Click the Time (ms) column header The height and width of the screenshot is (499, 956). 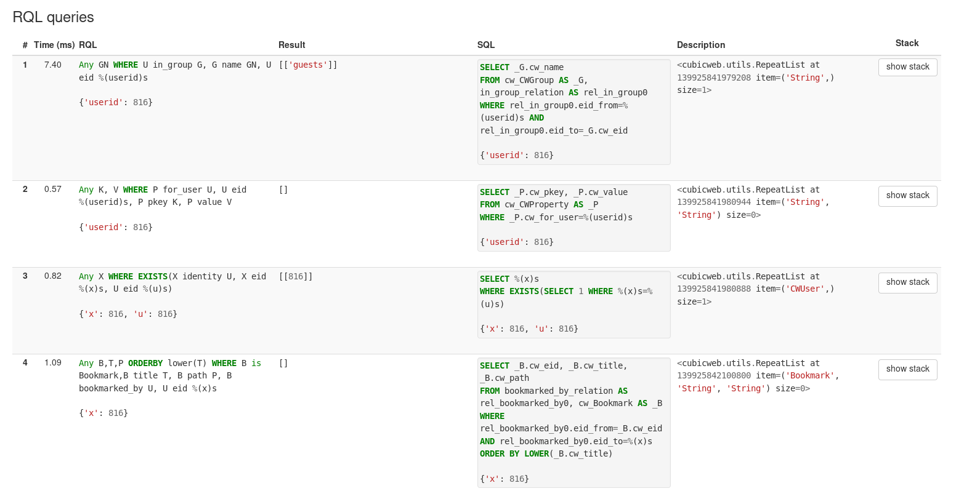[54, 45]
